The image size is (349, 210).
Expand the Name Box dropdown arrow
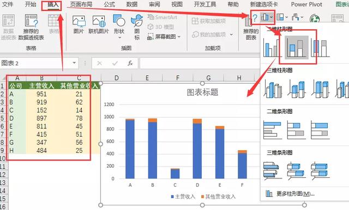click(x=74, y=63)
